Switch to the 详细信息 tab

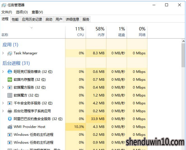point(72,19)
